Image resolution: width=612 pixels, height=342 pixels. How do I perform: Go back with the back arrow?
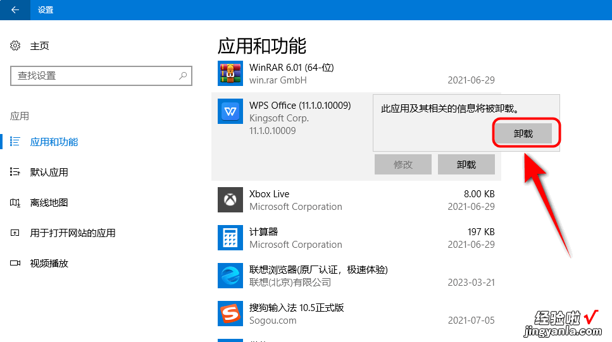click(15, 9)
